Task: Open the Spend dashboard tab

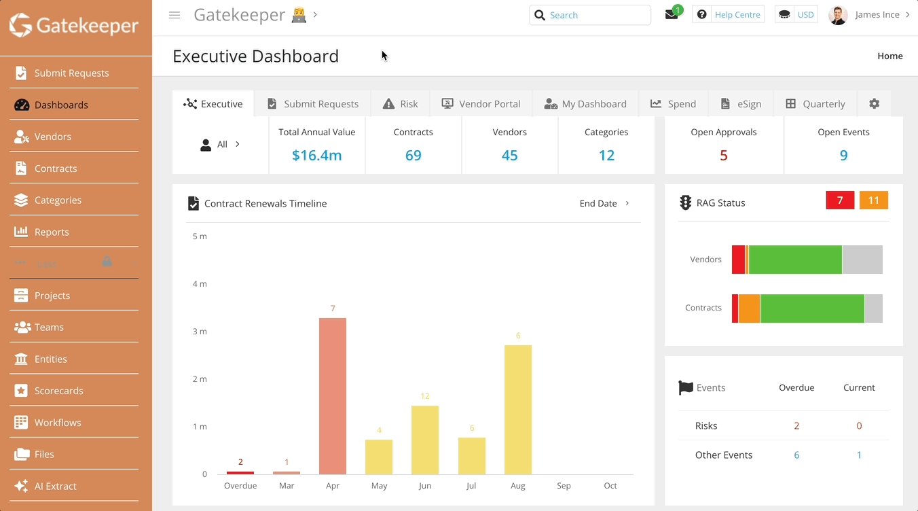Action: pos(674,103)
